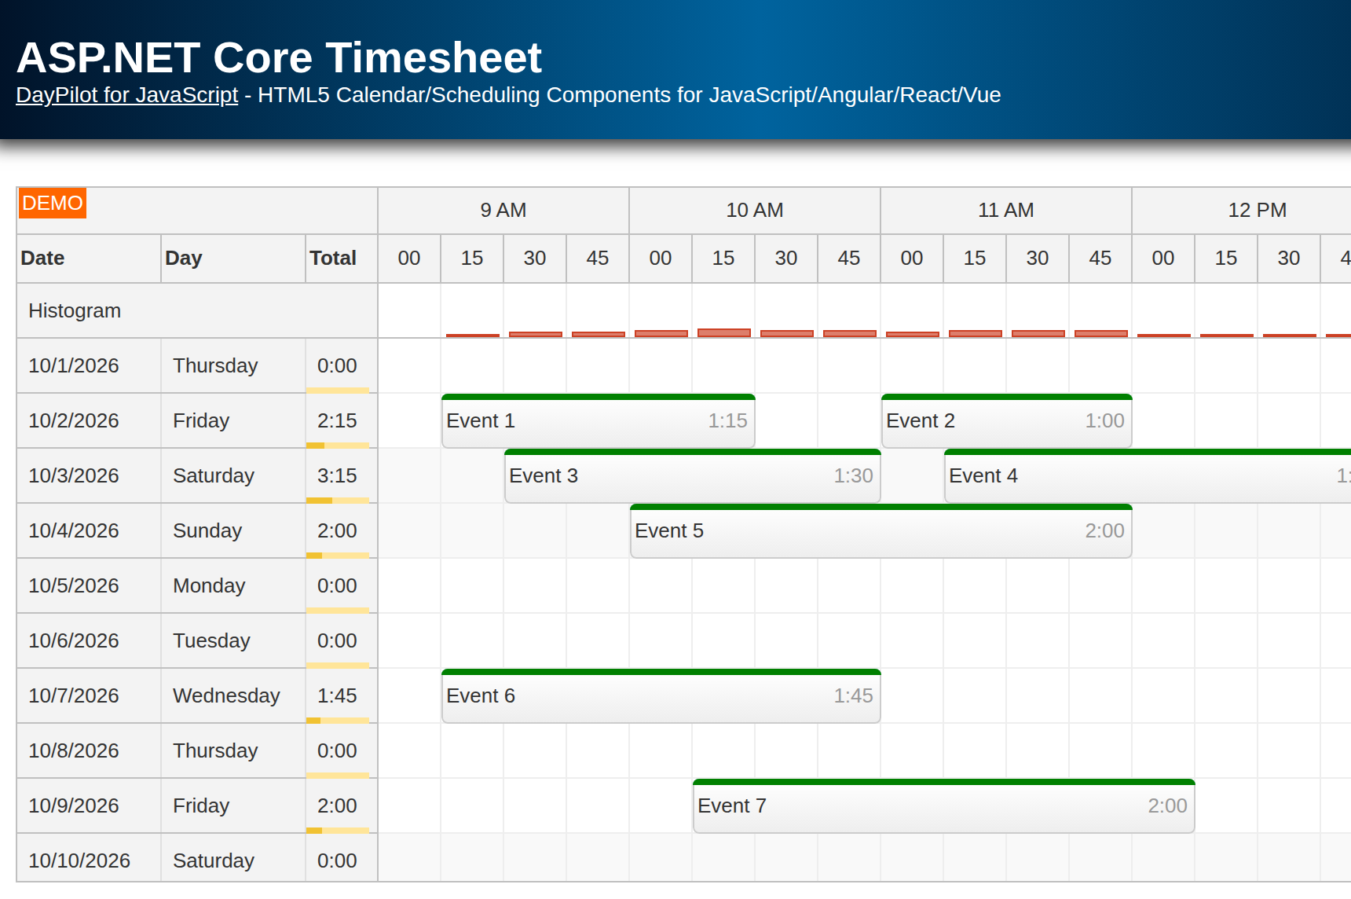Select the 10/9/2026 date cell

89,805
